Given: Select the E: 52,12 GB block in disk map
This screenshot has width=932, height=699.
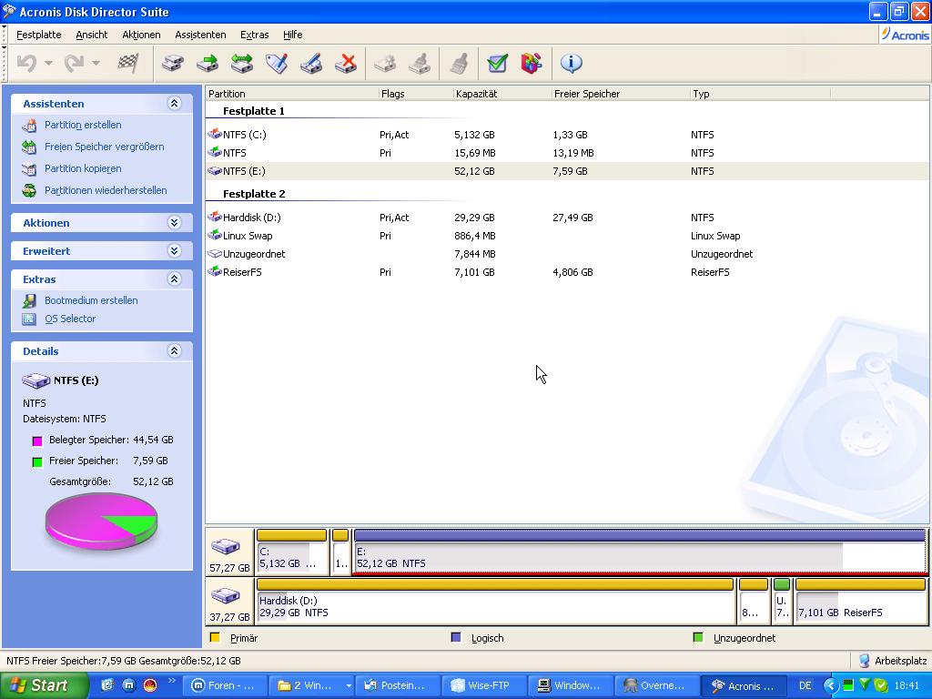Looking at the screenshot, I should coord(640,552).
